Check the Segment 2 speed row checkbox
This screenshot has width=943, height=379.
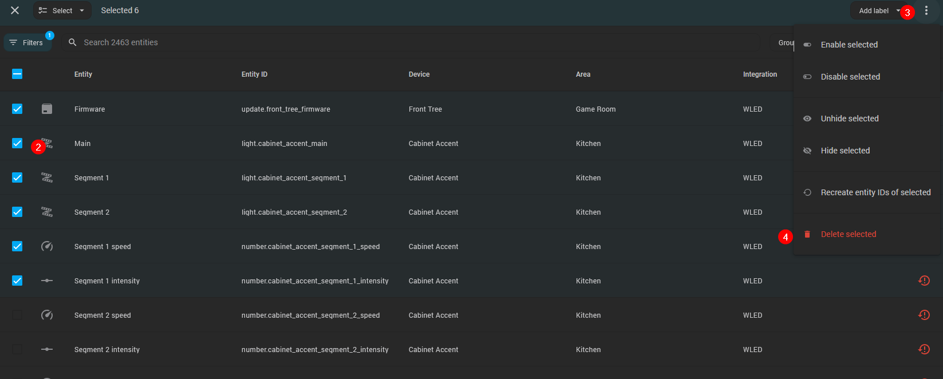(17, 315)
